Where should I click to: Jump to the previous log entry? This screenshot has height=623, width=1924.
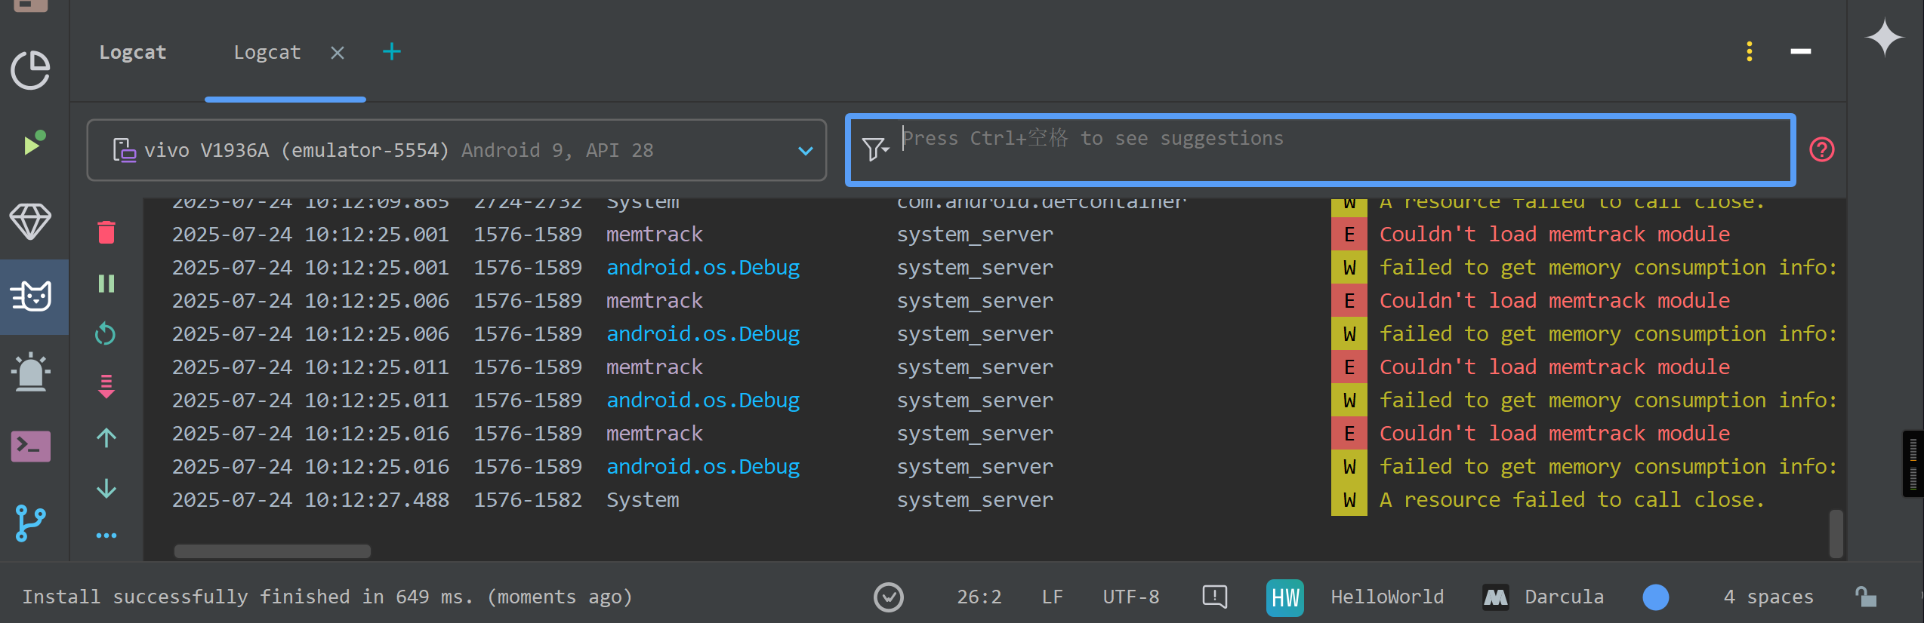pyautogui.click(x=106, y=437)
